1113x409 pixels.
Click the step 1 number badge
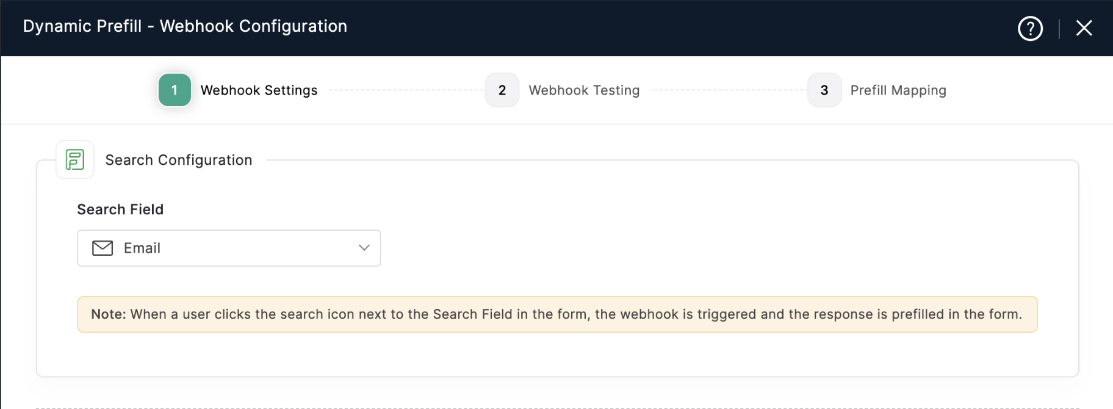coord(175,90)
